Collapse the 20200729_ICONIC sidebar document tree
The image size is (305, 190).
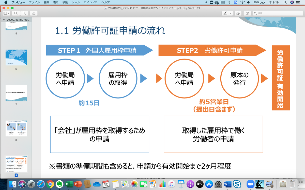[x=4, y=20]
